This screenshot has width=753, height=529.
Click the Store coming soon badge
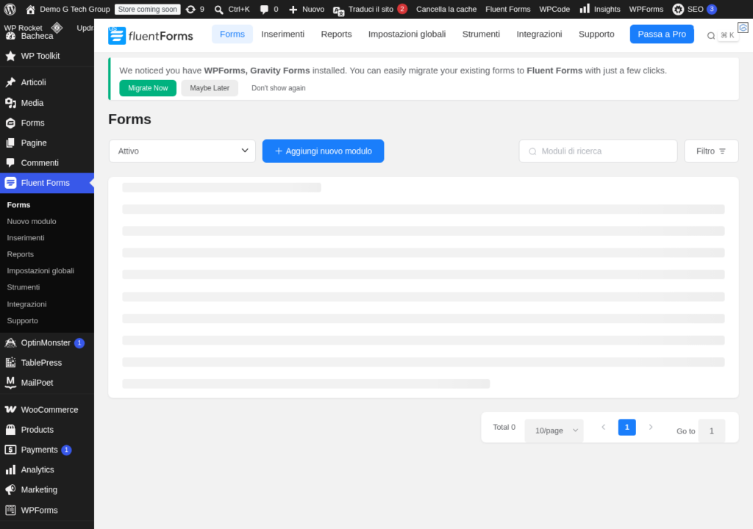[147, 9]
